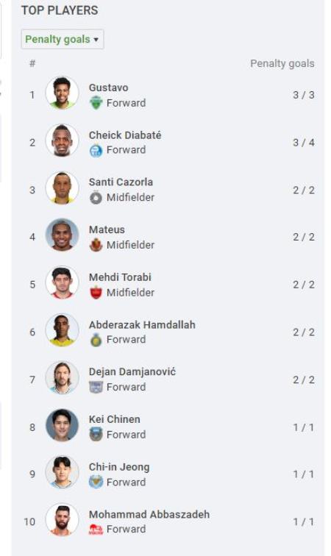
Task: Open Mehdi Torabi's player name link
Action: 120,277
